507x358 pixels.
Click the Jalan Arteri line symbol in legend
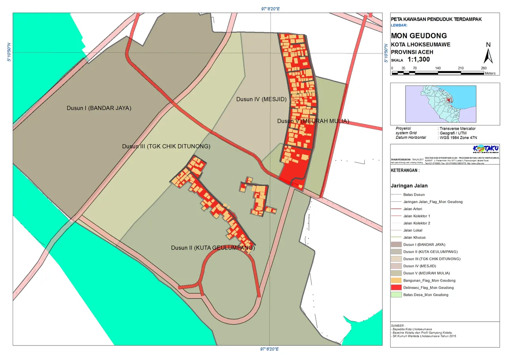tap(396, 209)
